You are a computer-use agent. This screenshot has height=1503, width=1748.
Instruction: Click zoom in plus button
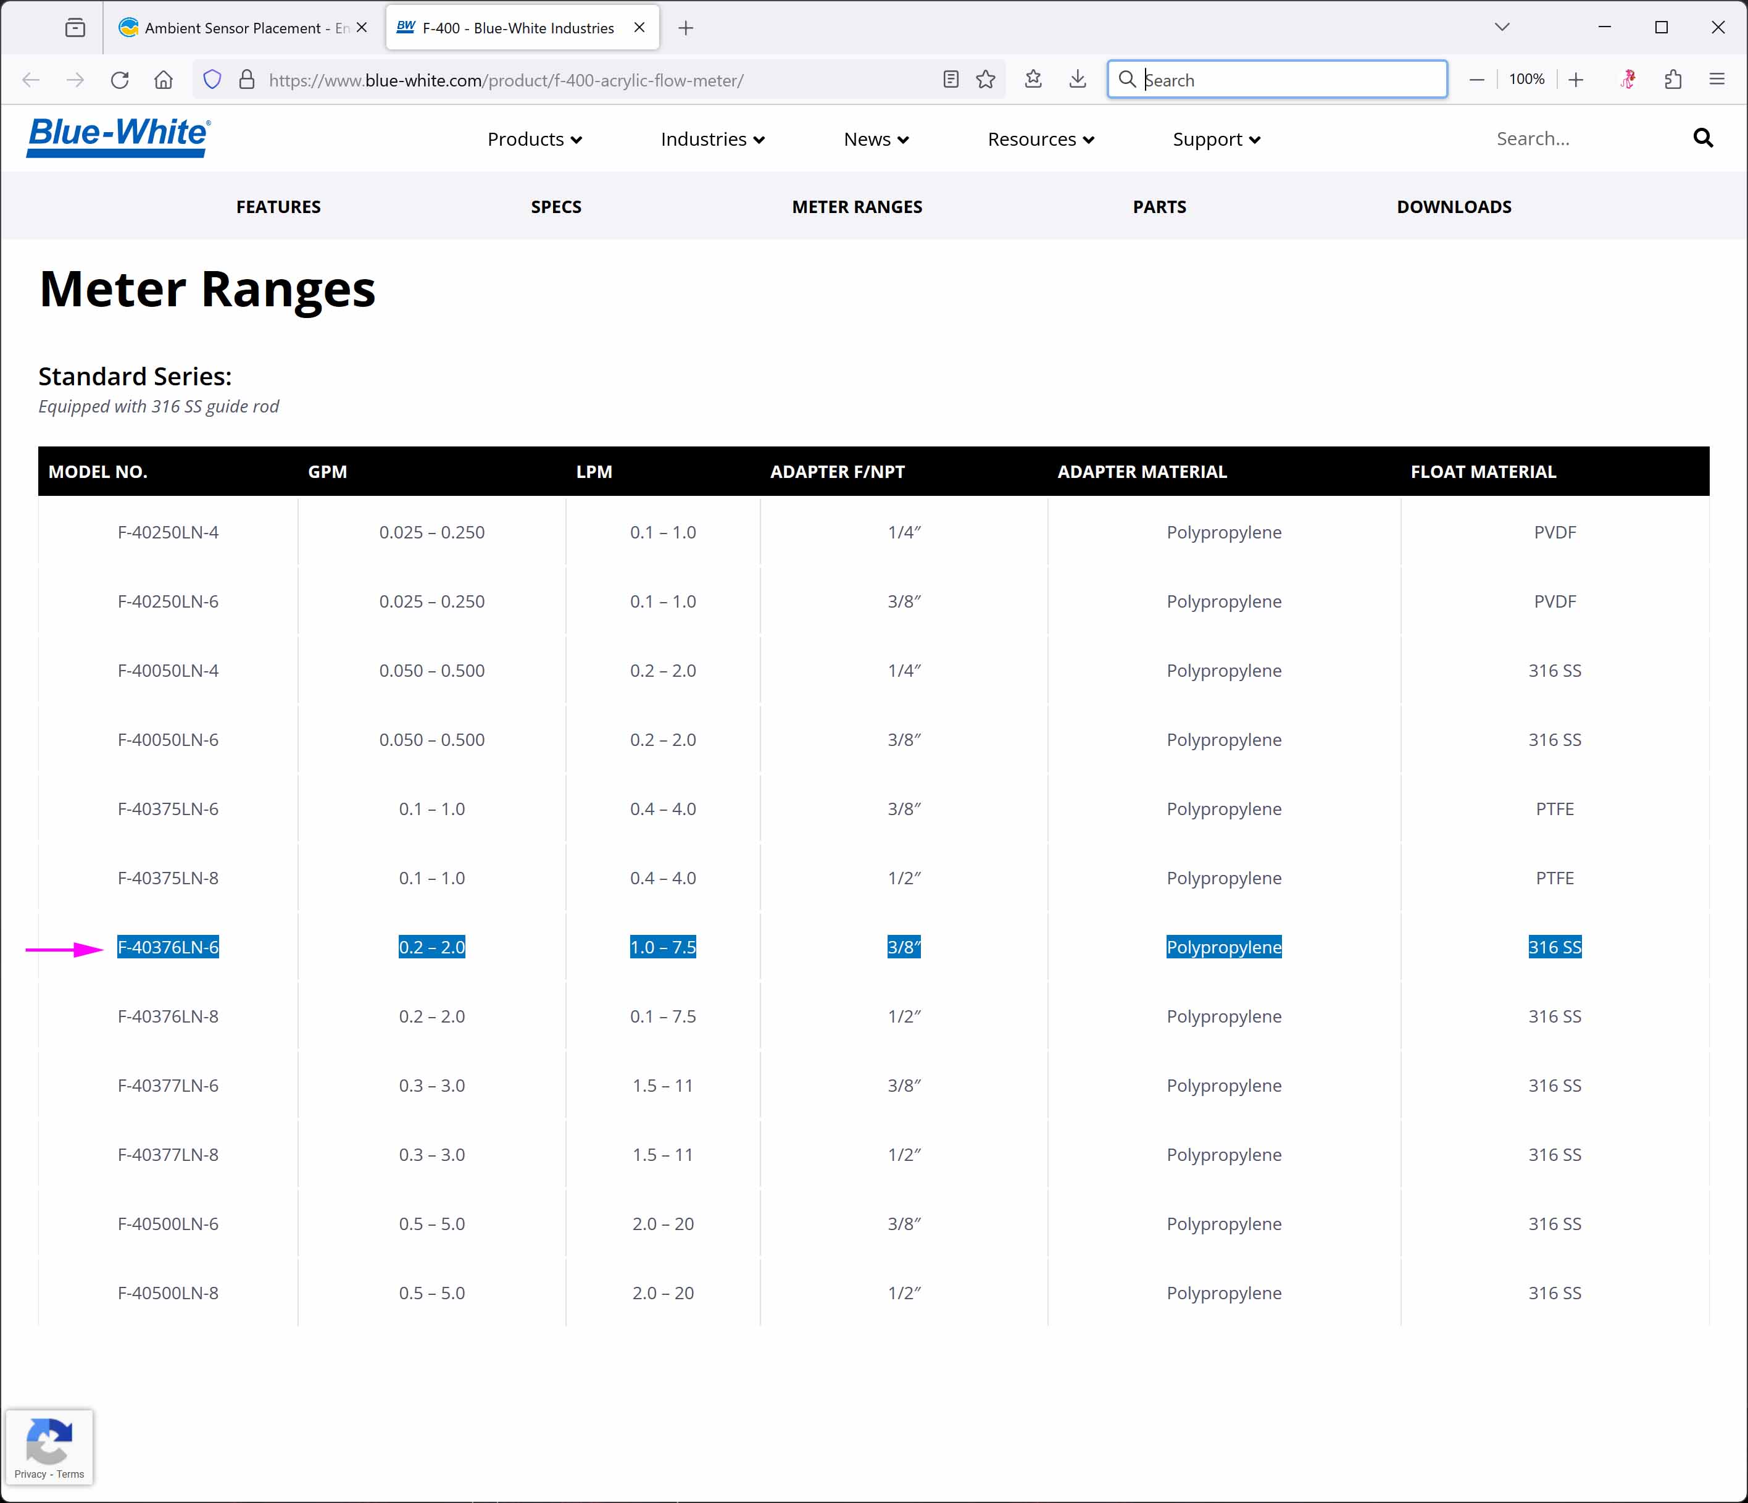(1576, 79)
